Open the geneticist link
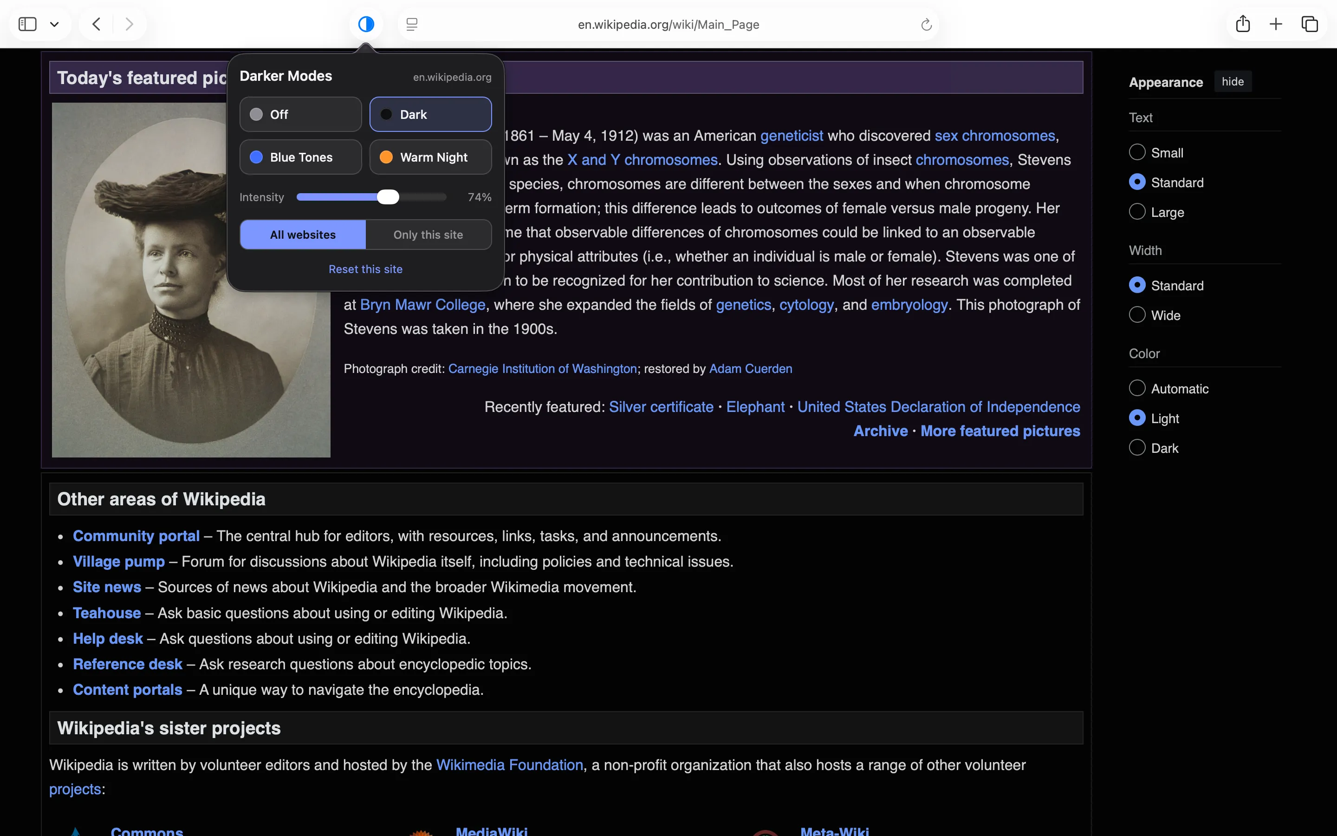The height and width of the screenshot is (836, 1337). [792, 136]
